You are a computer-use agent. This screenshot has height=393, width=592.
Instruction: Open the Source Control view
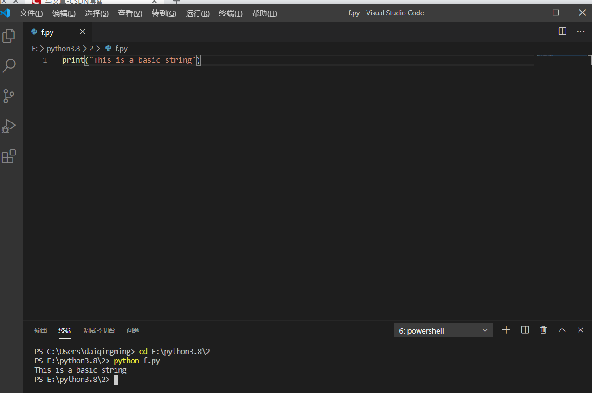[9, 96]
